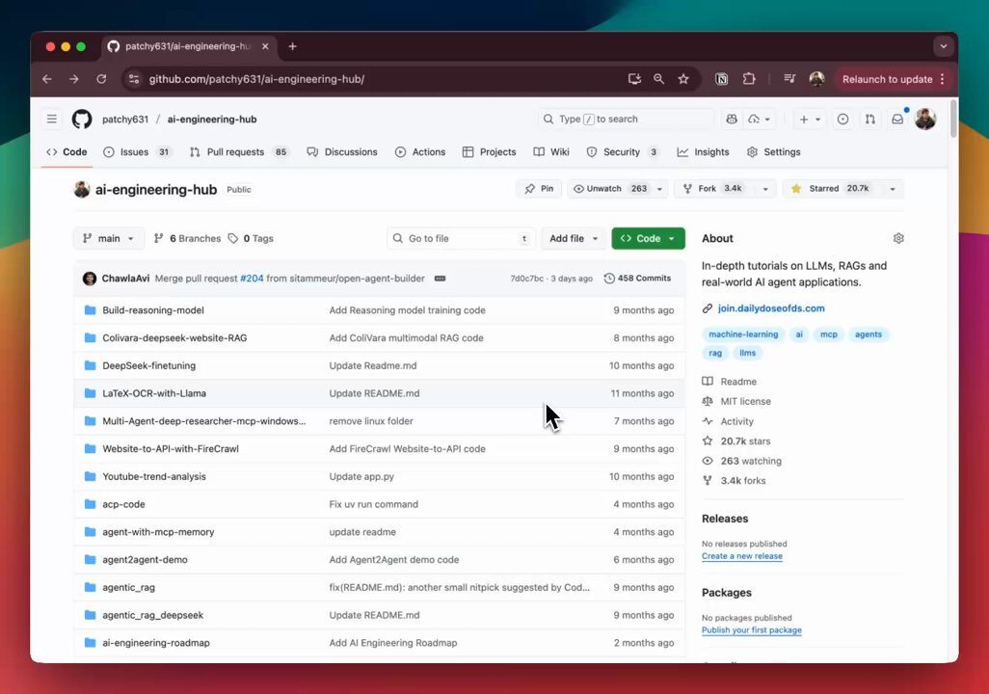The image size is (989, 694).
Task: Open the media control icon in toolbar
Action: [x=789, y=79]
